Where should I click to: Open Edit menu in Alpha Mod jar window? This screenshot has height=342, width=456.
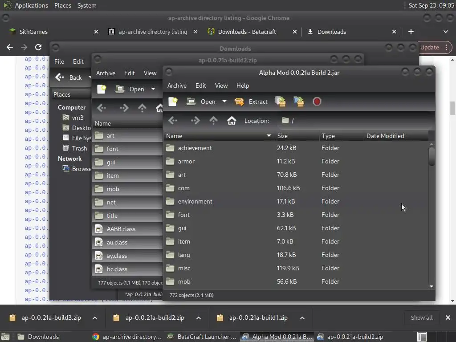(x=201, y=85)
